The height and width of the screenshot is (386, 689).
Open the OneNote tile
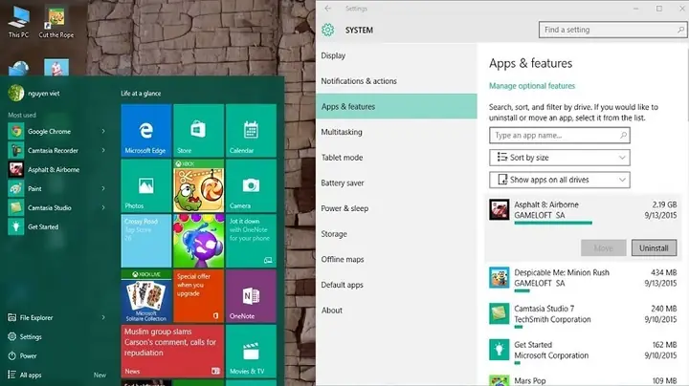pos(251,296)
